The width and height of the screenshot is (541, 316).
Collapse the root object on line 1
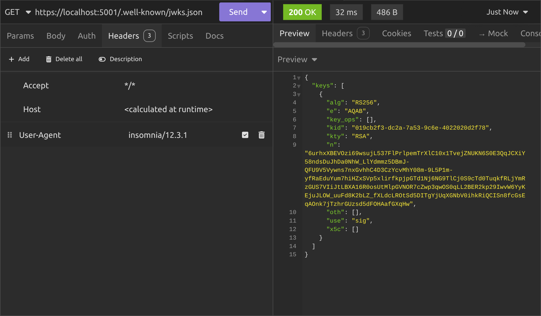point(299,78)
